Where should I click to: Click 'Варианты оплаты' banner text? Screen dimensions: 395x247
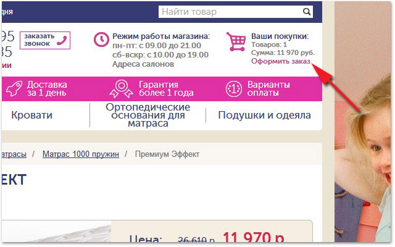tap(268, 89)
